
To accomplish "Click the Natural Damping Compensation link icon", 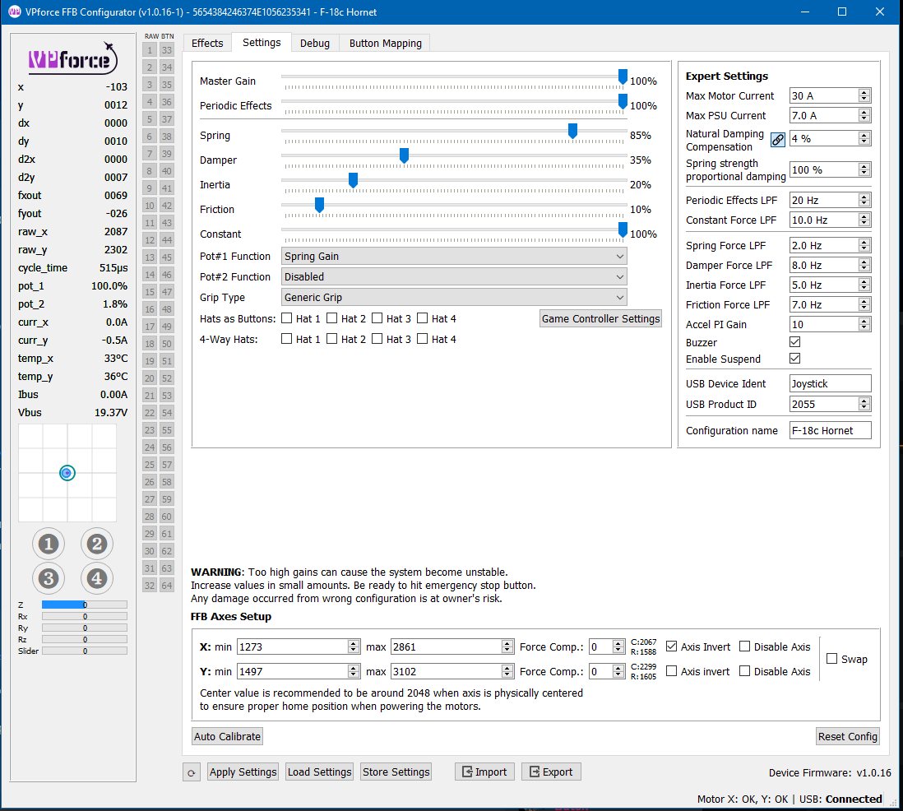I will coord(777,140).
